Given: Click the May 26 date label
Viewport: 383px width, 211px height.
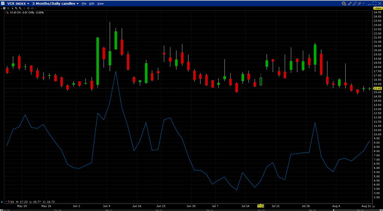Looking at the screenshot, I should pos(46,206).
